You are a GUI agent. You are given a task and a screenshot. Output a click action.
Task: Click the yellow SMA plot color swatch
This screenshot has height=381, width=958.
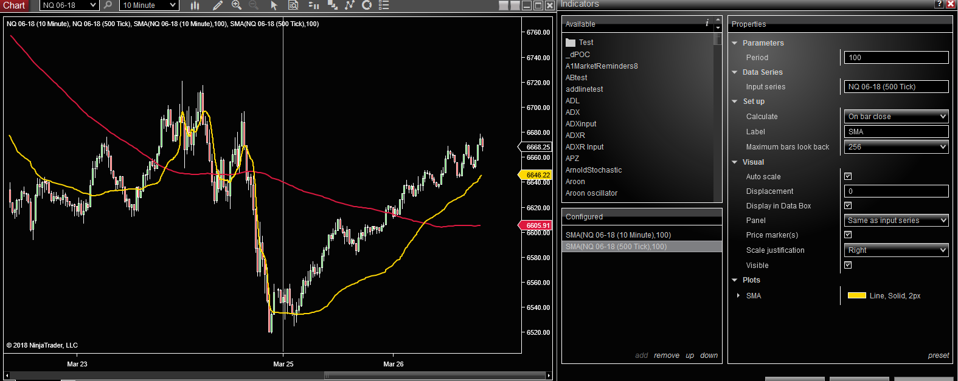click(857, 295)
